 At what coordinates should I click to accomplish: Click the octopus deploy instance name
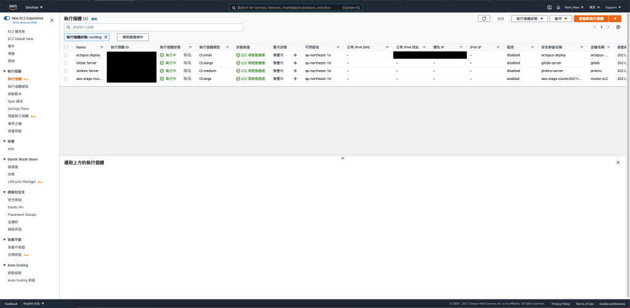(x=88, y=55)
